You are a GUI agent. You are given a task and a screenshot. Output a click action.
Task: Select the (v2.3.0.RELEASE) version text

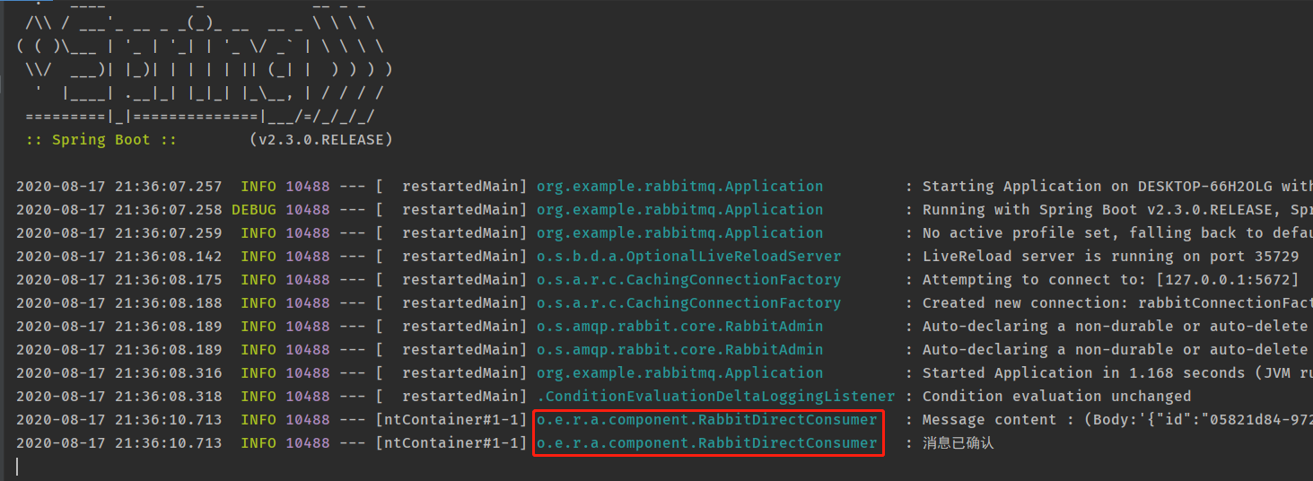320,140
